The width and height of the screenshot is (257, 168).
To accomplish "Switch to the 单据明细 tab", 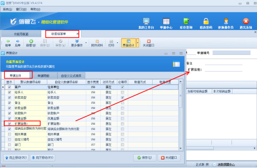I will pos(44,76).
